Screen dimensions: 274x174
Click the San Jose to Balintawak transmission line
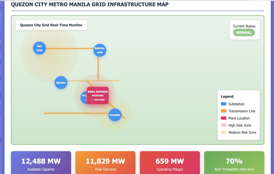[x=70, y=48]
